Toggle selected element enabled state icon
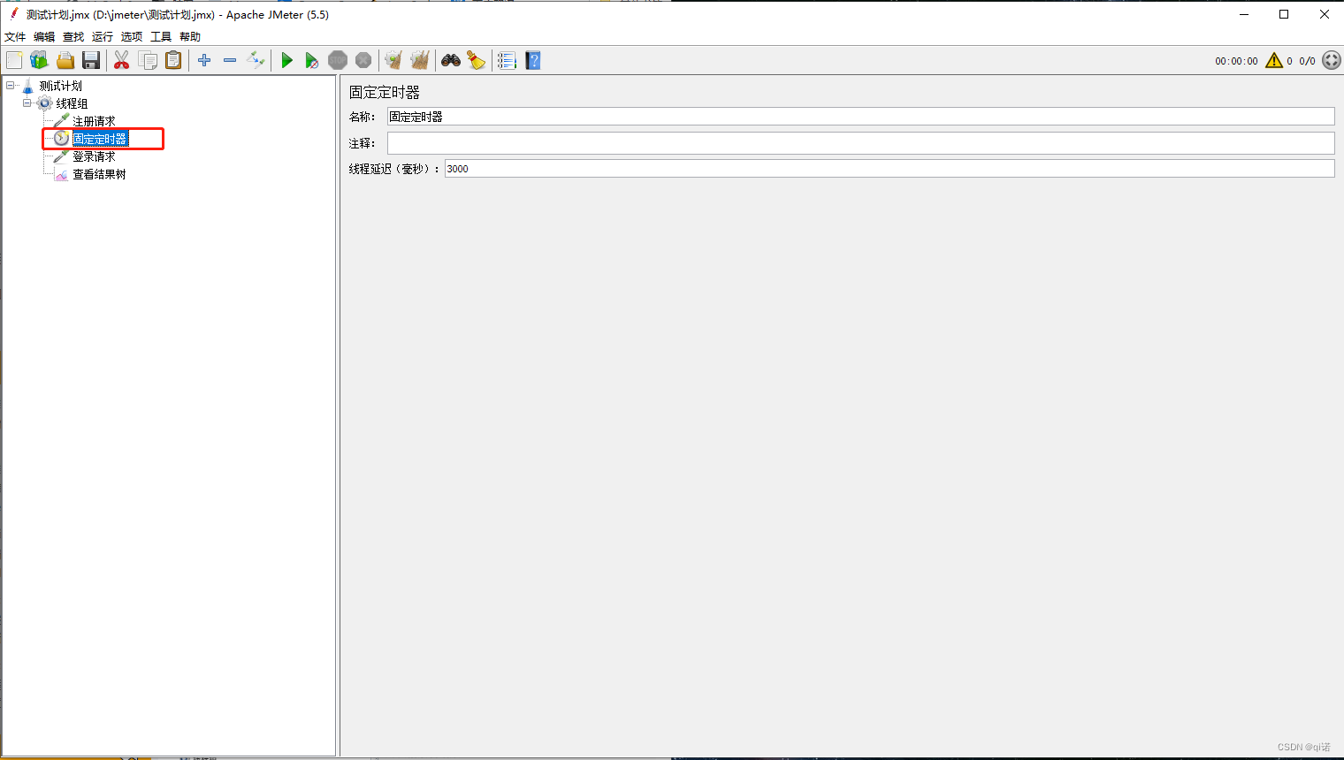 [x=256, y=60]
